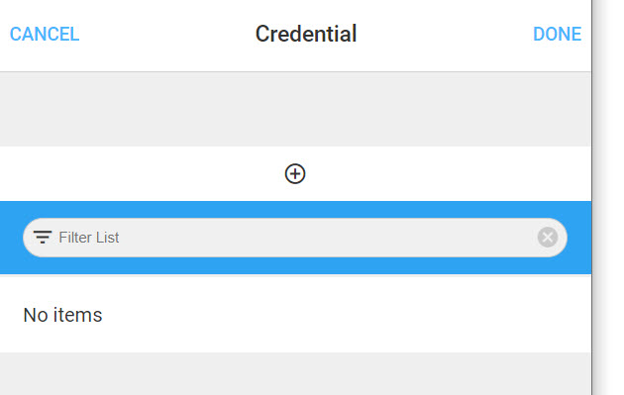
Task: Dismiss the Credential dialog via CANCEL
Action: point(45,35)
